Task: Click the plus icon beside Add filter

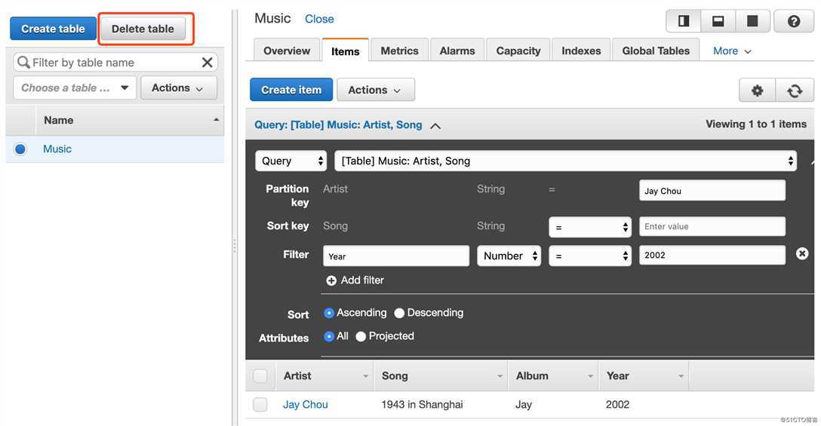Action: point(331,280)
